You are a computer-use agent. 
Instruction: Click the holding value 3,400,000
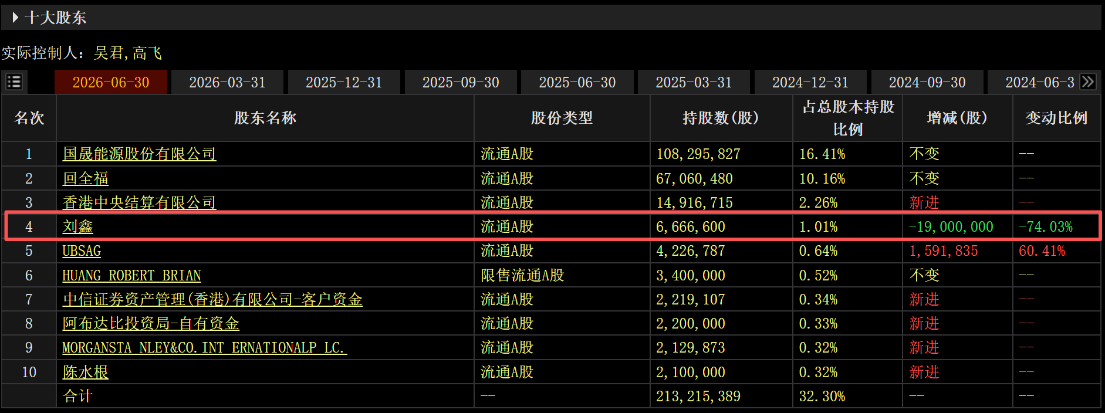click(x=691, y=275)
